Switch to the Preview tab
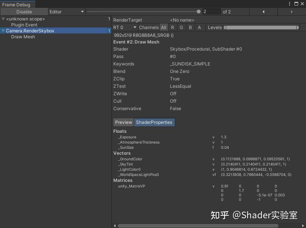This screenshot has height=228, width=306. 123,122
